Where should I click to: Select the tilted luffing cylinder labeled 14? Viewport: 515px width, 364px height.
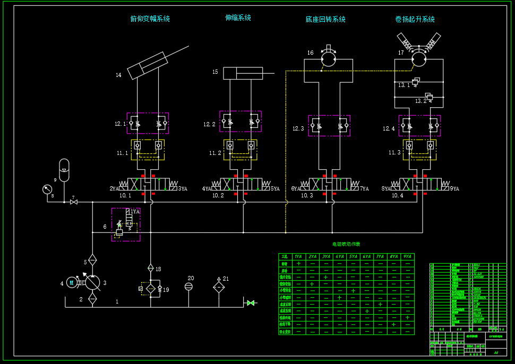[x=148, y=65]
